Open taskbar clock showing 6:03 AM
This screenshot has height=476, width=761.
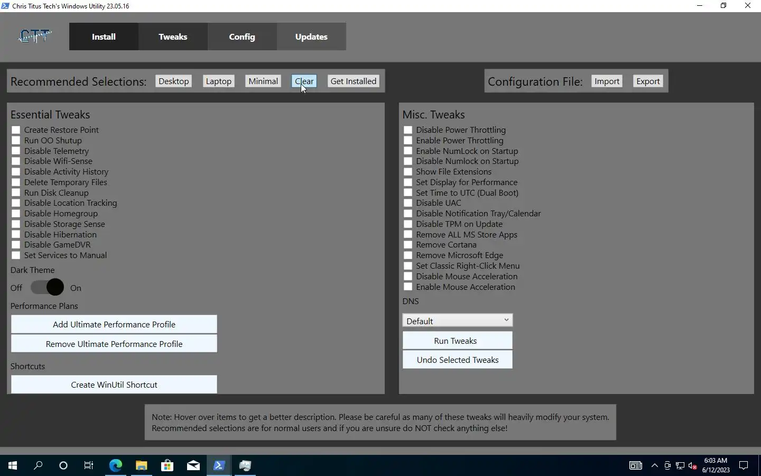pos(716,465)
